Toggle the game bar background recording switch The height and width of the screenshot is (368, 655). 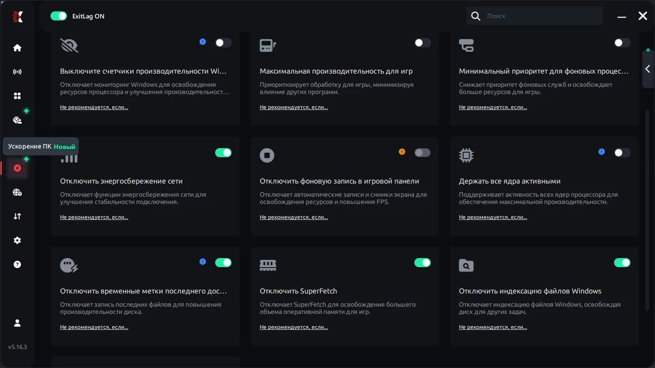click(x=423, y=153)
